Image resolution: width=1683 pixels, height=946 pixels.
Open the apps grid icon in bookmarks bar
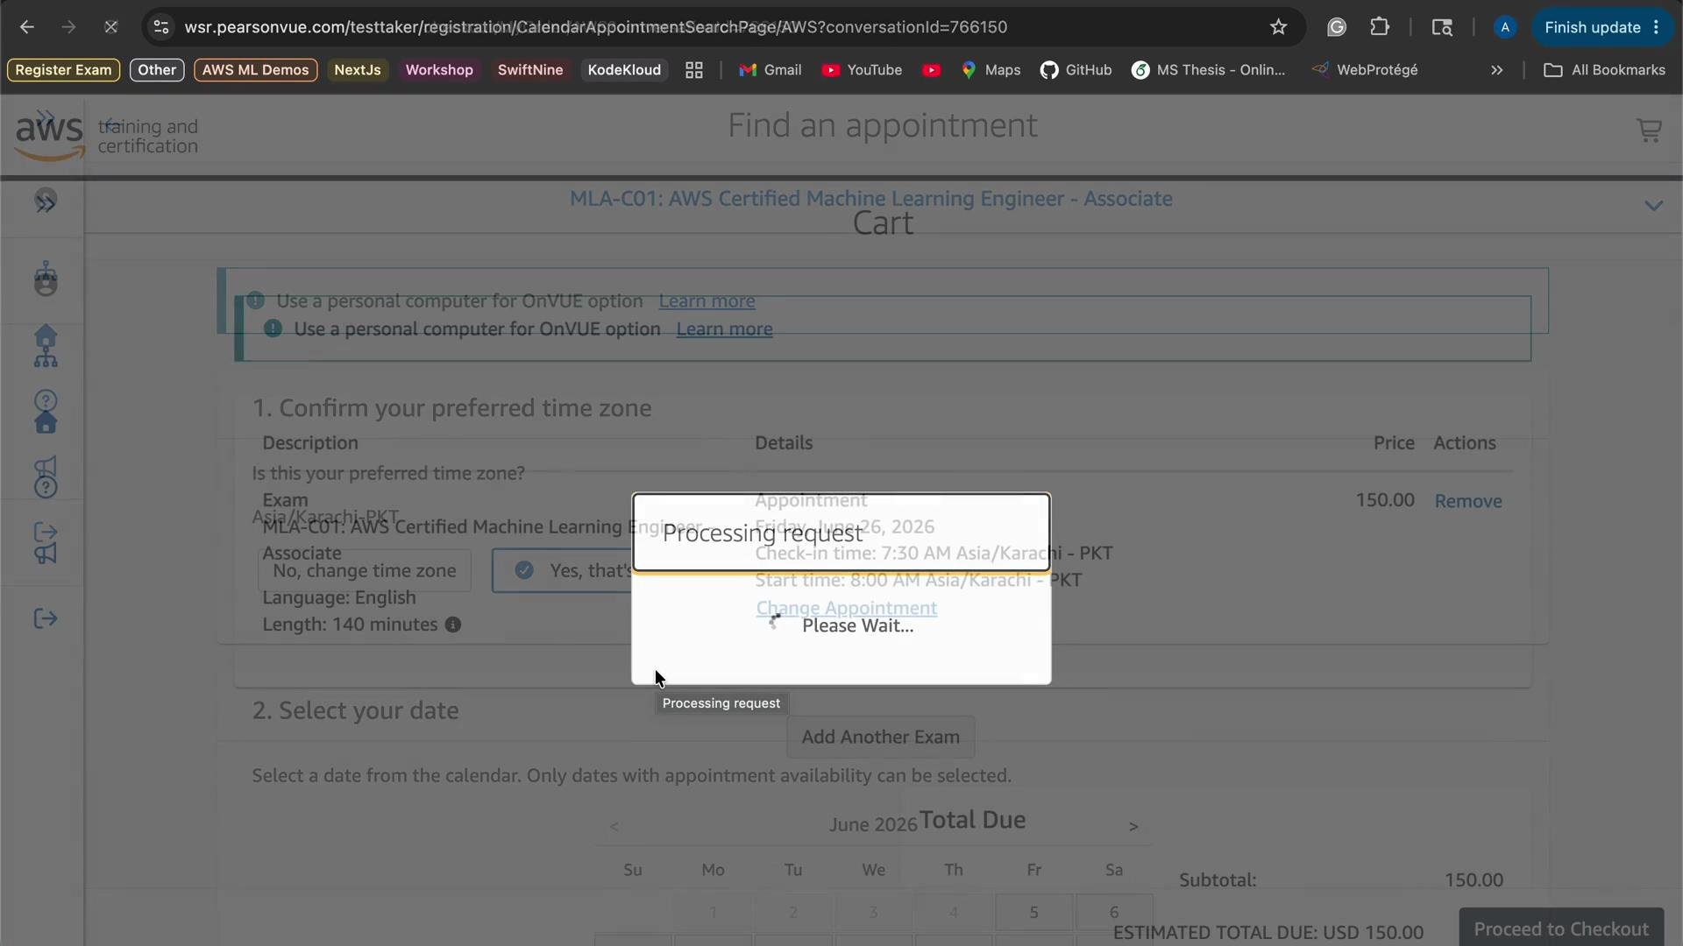694,70
